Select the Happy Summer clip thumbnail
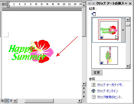Screen dimensions: 134x104 [109, 30]
